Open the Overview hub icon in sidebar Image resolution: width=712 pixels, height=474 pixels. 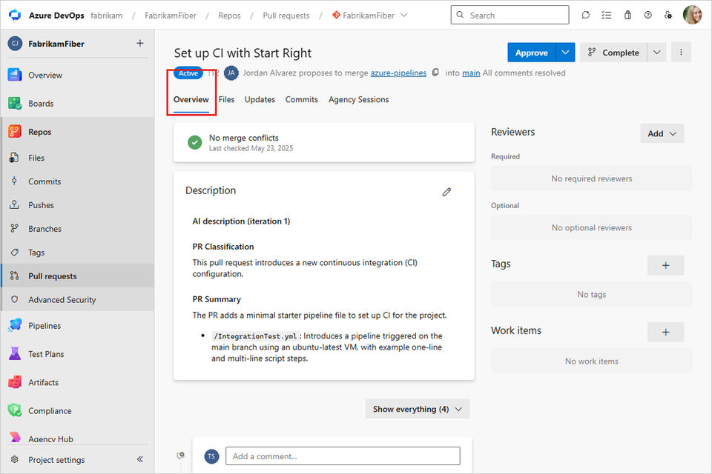(15, 75)
